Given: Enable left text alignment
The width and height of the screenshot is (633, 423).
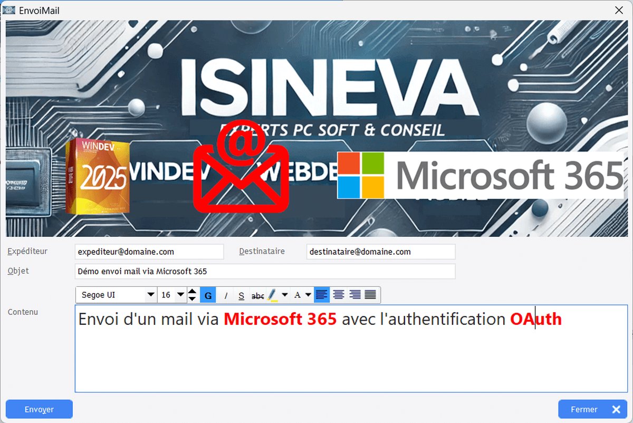Looking at the screenshot, I should point(321,295).
